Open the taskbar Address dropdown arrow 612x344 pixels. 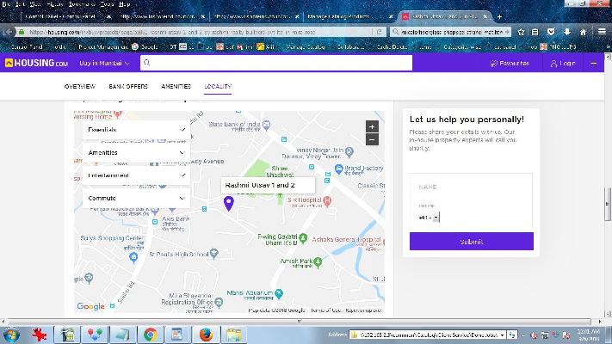point(502,335)
